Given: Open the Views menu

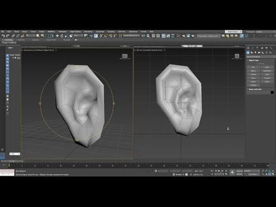Looking at the screenshot, I should coord(33,32).
